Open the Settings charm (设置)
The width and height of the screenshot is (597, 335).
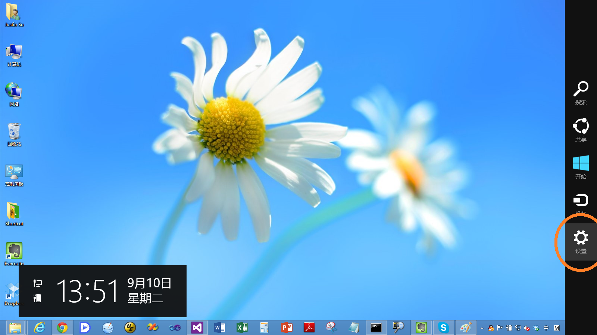coord(581,242)
